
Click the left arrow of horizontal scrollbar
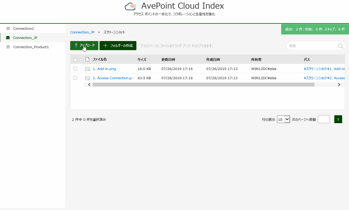[x=89, y=85]
